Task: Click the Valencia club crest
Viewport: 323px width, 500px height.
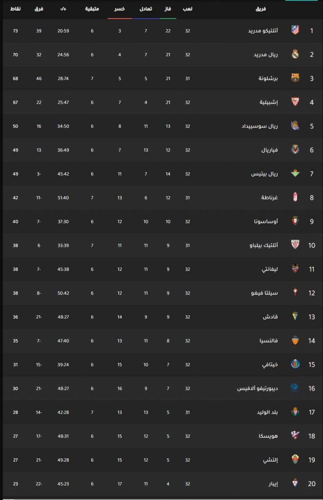Action: 295,340
